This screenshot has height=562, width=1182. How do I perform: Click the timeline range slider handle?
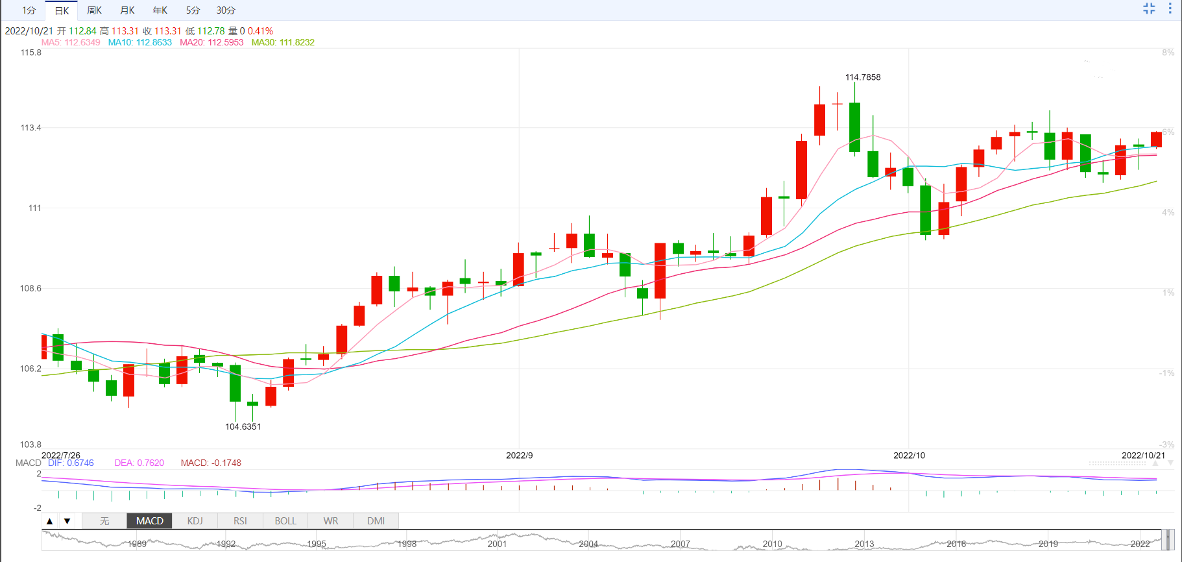(1167, 540)
